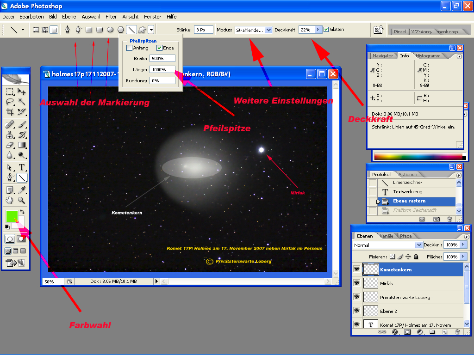The height and width of the screenshot is (355, 474).
Task: Toggle lock transparent pixels in Fixieren
Action: coord(392,257)
